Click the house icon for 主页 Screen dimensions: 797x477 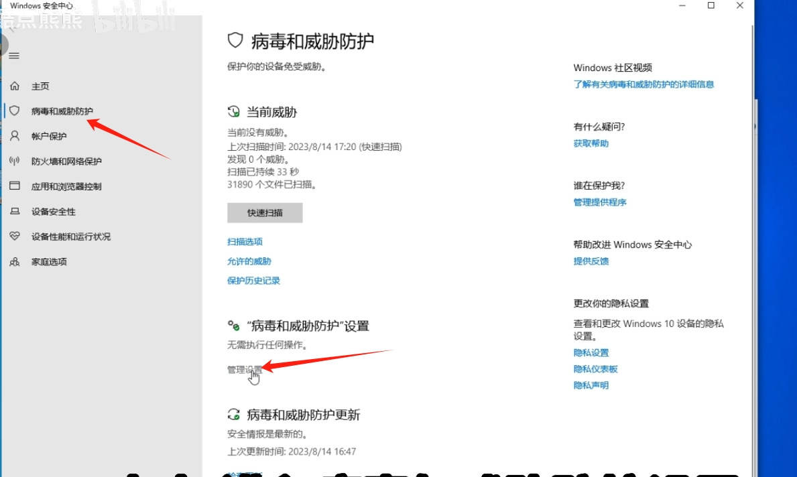15,86
